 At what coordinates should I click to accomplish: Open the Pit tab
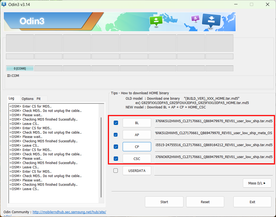pos(39,99)
